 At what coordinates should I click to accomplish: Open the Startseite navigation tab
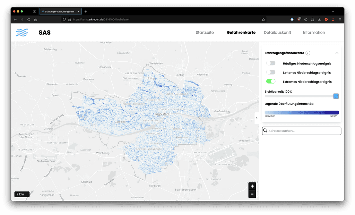[x=205, y=32]
